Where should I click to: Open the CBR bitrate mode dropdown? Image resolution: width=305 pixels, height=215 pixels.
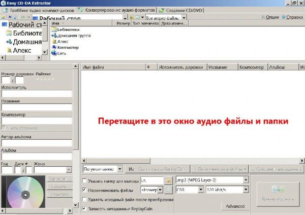tap(201, 189)
